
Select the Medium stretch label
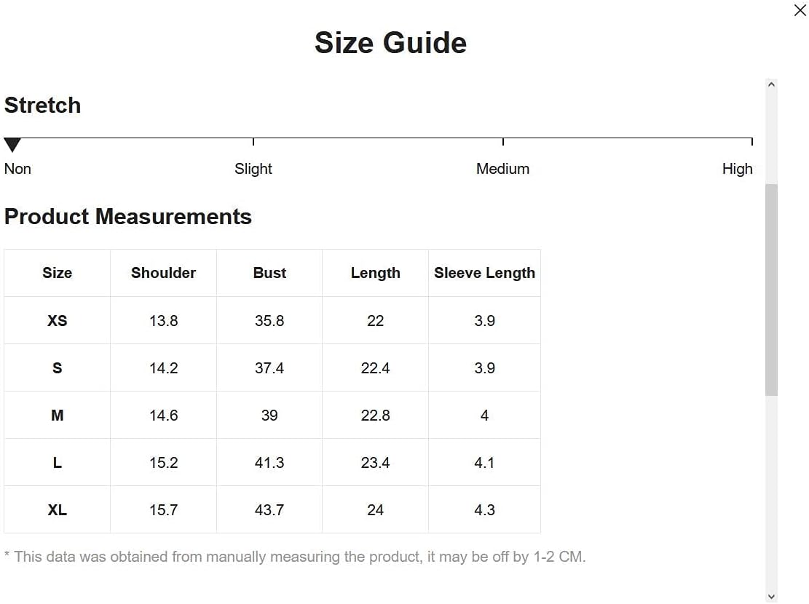click(502, 169)
